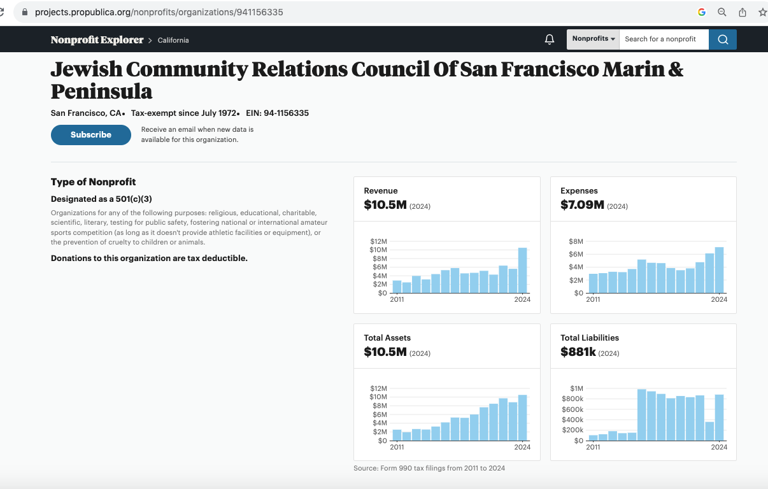Viewport: 768px width, 489px height.
Task: Click the 2011 bar in Revenue chart
Action: (x=397, y=287)
